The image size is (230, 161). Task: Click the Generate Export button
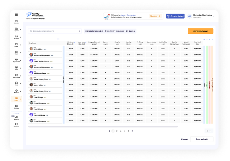(200, 31)
